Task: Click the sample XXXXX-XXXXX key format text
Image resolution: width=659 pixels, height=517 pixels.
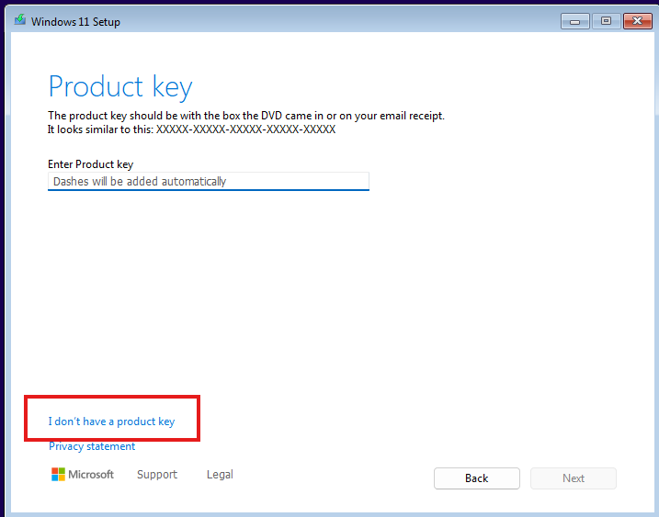Action: click(x=245, y=129)
